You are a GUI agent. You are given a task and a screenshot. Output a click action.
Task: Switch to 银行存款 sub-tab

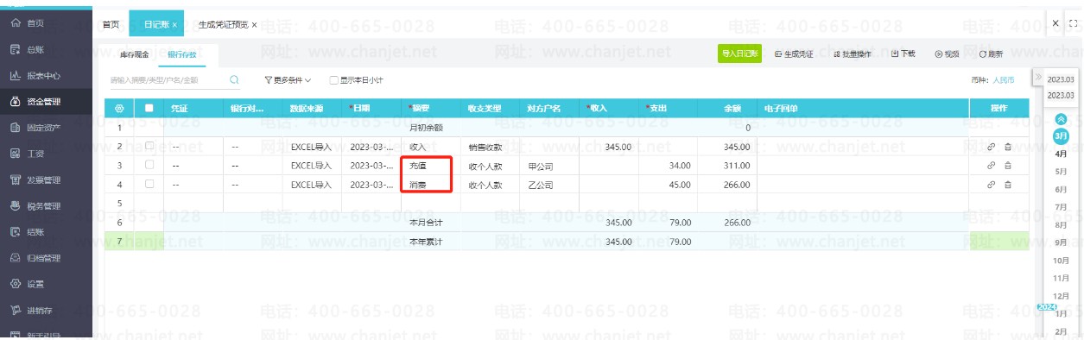click(x=182, y=55)
